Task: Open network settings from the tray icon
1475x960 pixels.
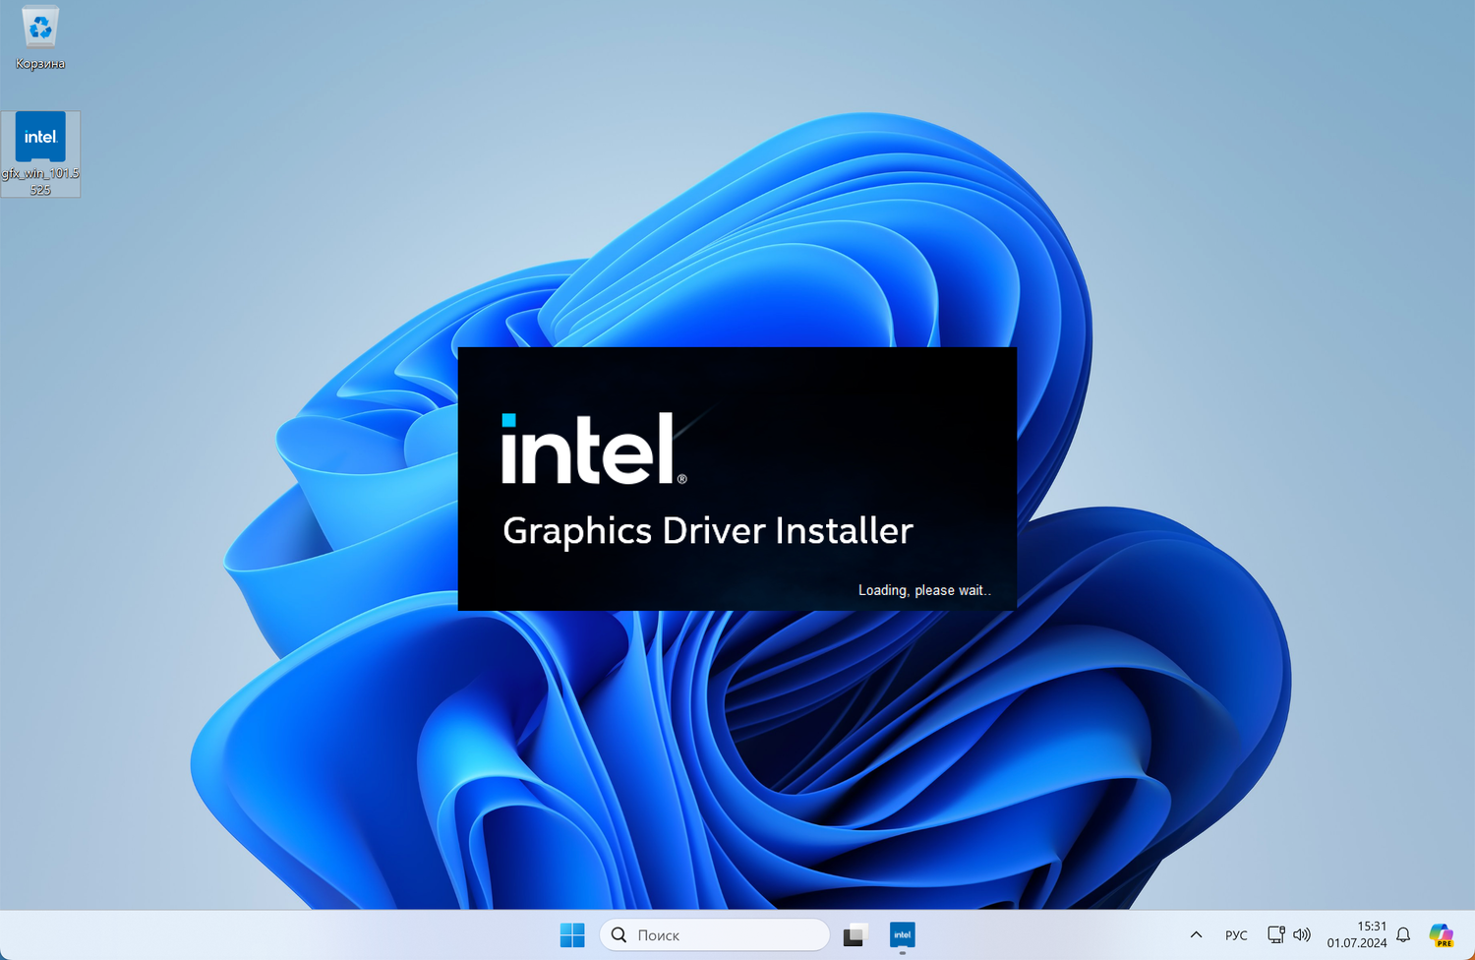Action: tap(1275, 934)
